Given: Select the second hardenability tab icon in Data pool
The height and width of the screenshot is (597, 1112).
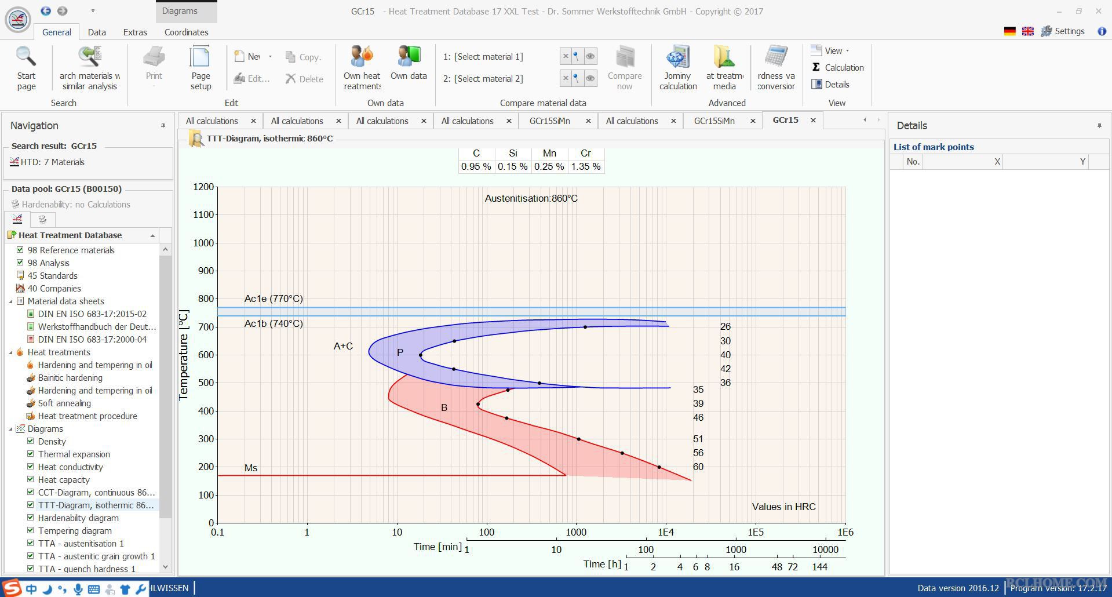Looking at the screenshot, I should 42,219.
